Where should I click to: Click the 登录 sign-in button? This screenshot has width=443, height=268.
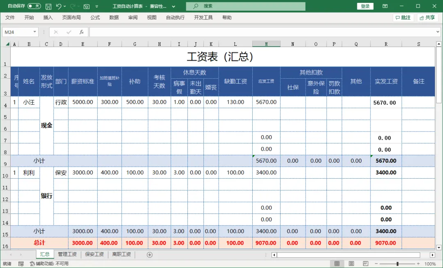pyautogui.click(x=365, y=6)
